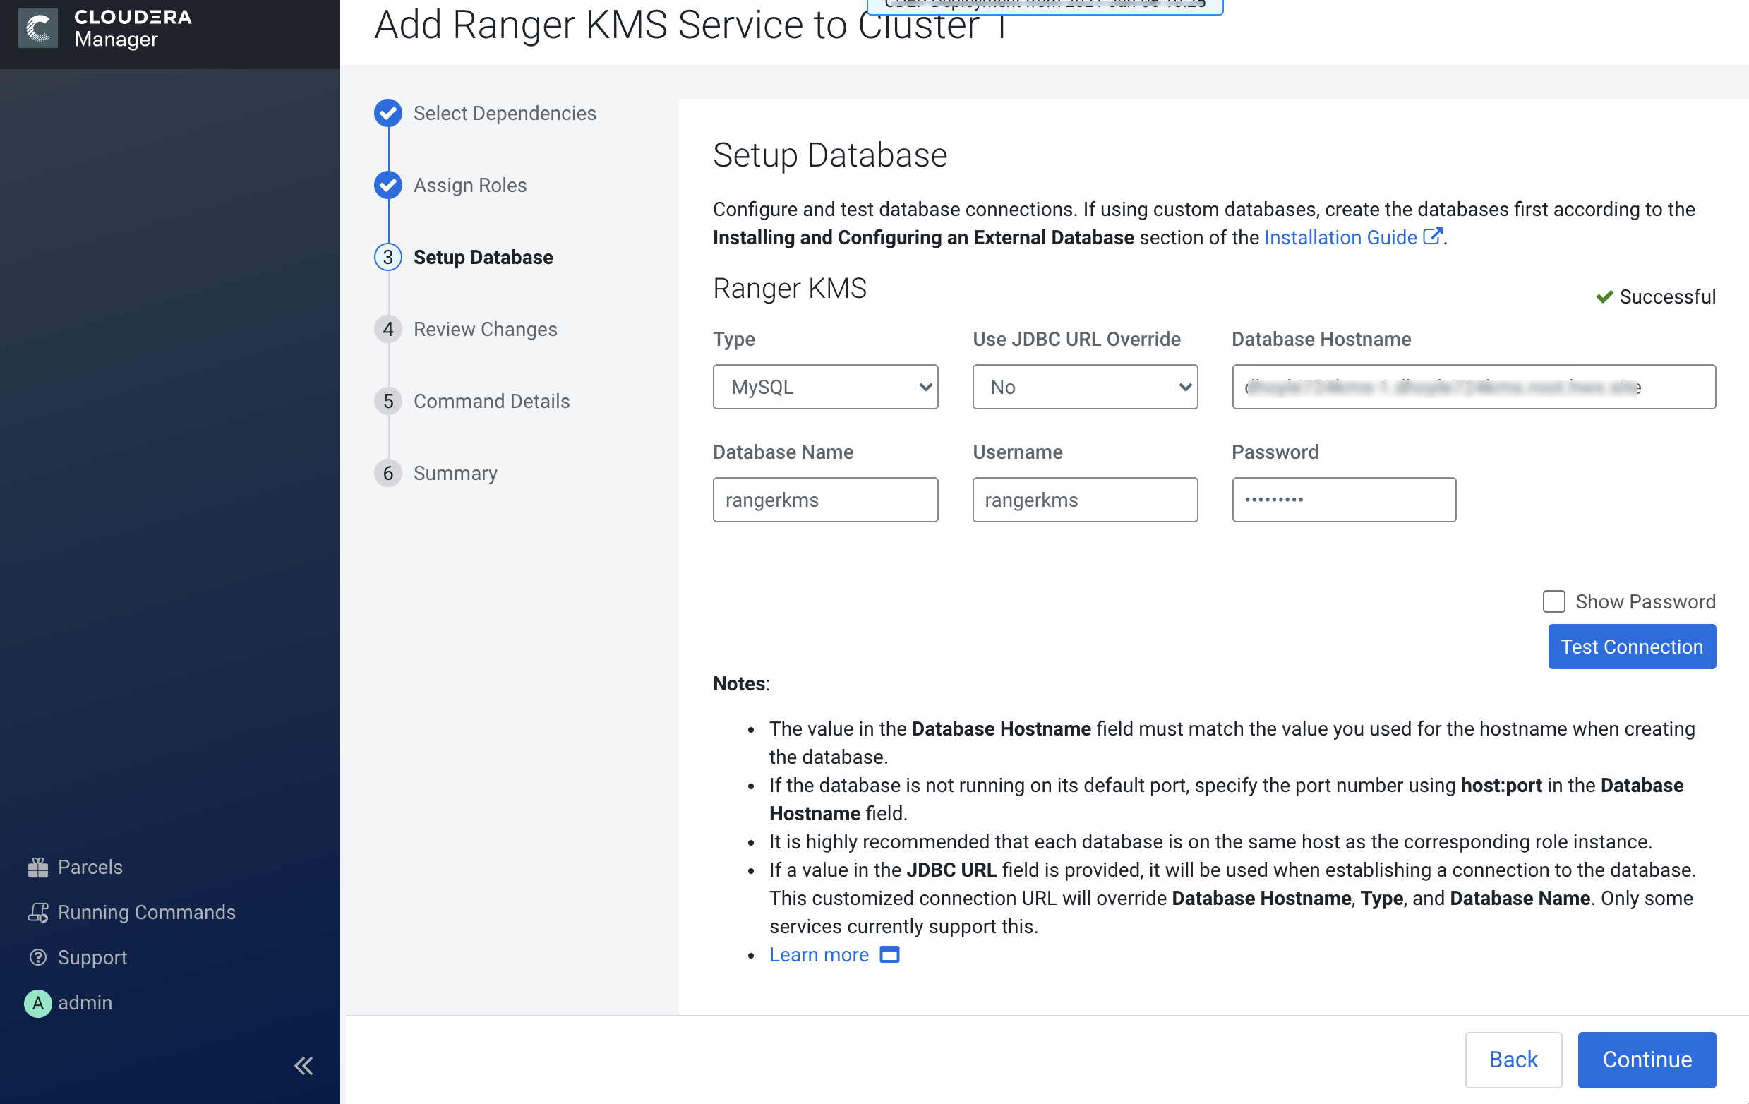Open the Running Commands sidebar link
The image size is (1749, 1104).
pyautogui.click(x=147, y=912)
